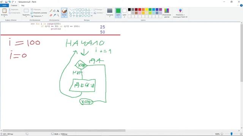Pick the Rounded rectangular callout shape

point(83,16)
